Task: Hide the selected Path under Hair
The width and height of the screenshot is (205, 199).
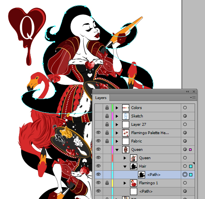Action: (98, 174)
